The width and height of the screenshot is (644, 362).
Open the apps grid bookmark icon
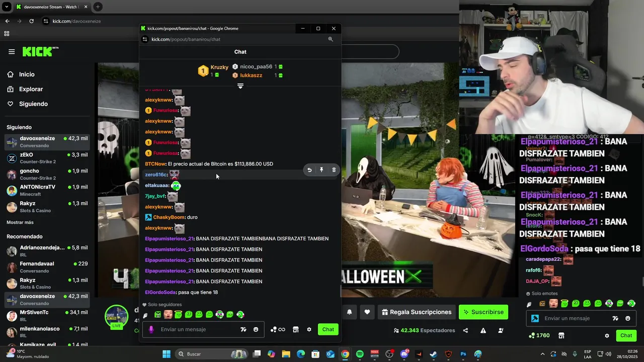click(7, 34)
